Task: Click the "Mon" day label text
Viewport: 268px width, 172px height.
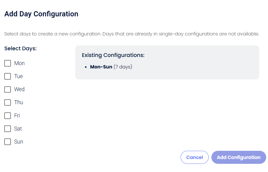Action: (x=19, y=63)
